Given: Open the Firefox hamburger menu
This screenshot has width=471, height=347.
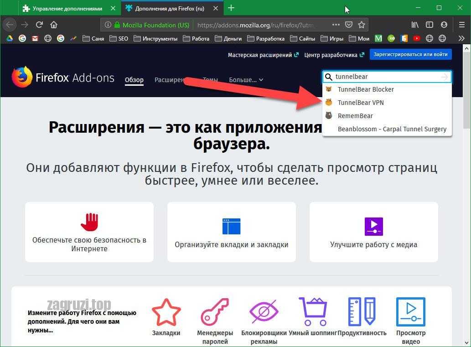Looking at the screenshot, I should (462, 25).
